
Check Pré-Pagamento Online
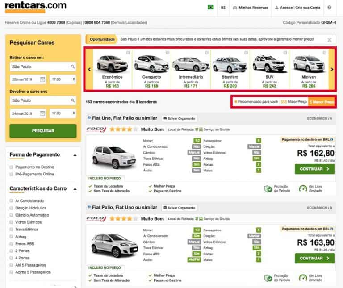pyautogui.click(x=11, y=174)
